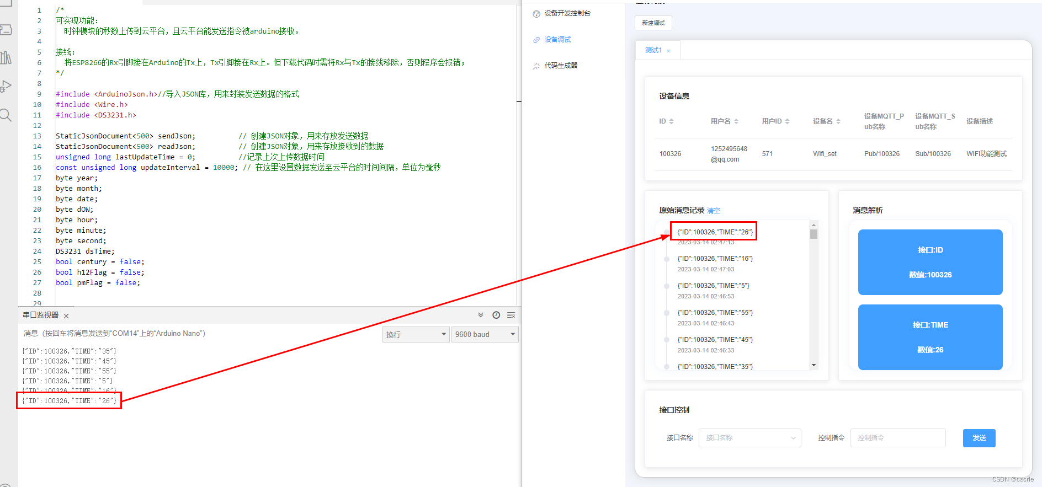Image resolution: width=1042 pixels, height=487 pixels.
Task: Click the 设备开发控制台 dashboard icon
Action: click(x=536, y=14)
